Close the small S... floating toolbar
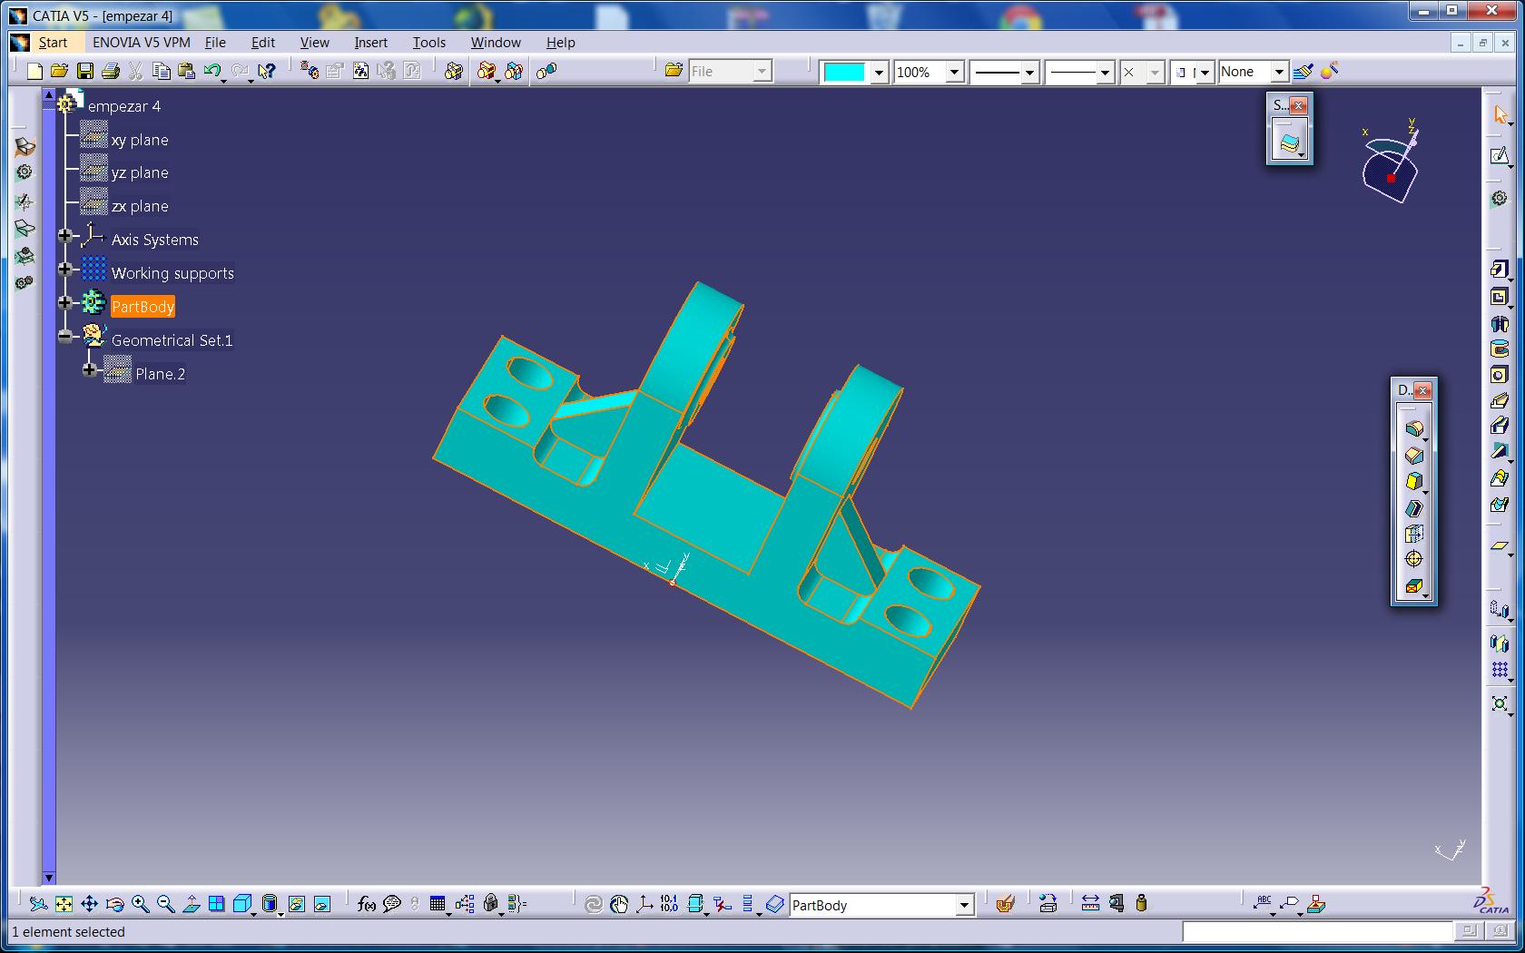Viewport: 1525px width, 953px height. [x=1299, y=105]
